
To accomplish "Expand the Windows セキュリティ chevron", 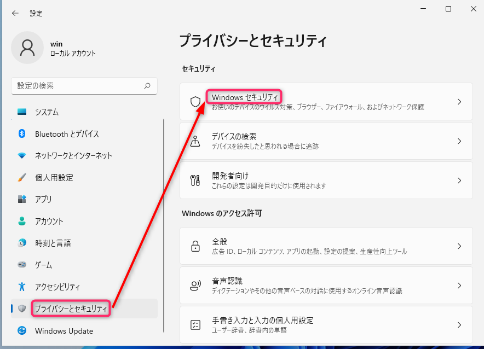I will pyautogui.click(x=459, y=101).
